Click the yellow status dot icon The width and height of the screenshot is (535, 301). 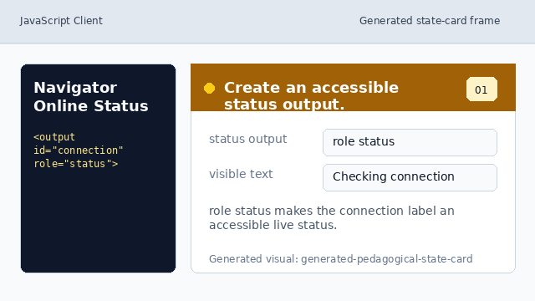tap(209, 88)
